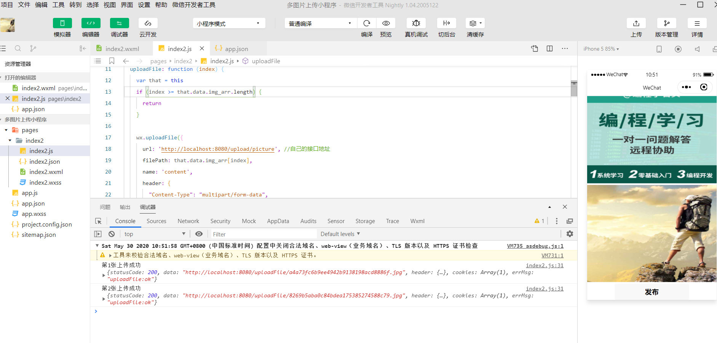Expand the Default levels dropdown
Screen dimensions: 717x343
pyautogui.click(x=340, y=234)
